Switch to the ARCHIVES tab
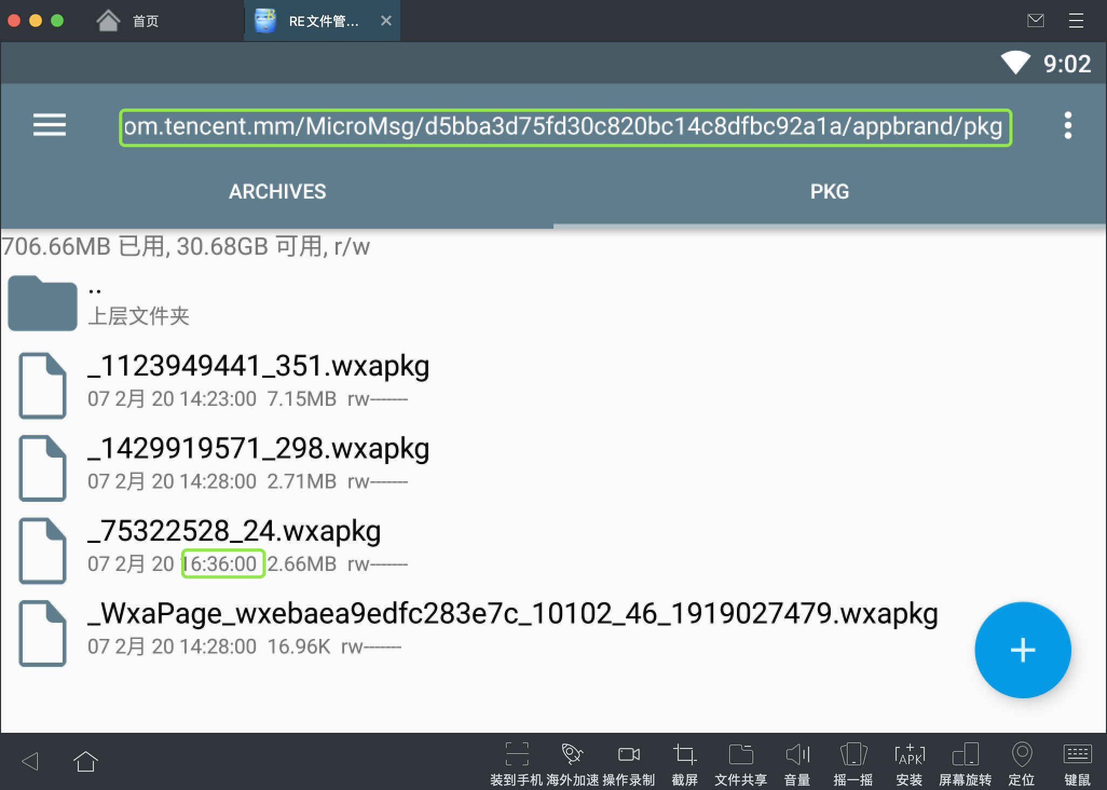1107x790 pixels. coord(277,192)
